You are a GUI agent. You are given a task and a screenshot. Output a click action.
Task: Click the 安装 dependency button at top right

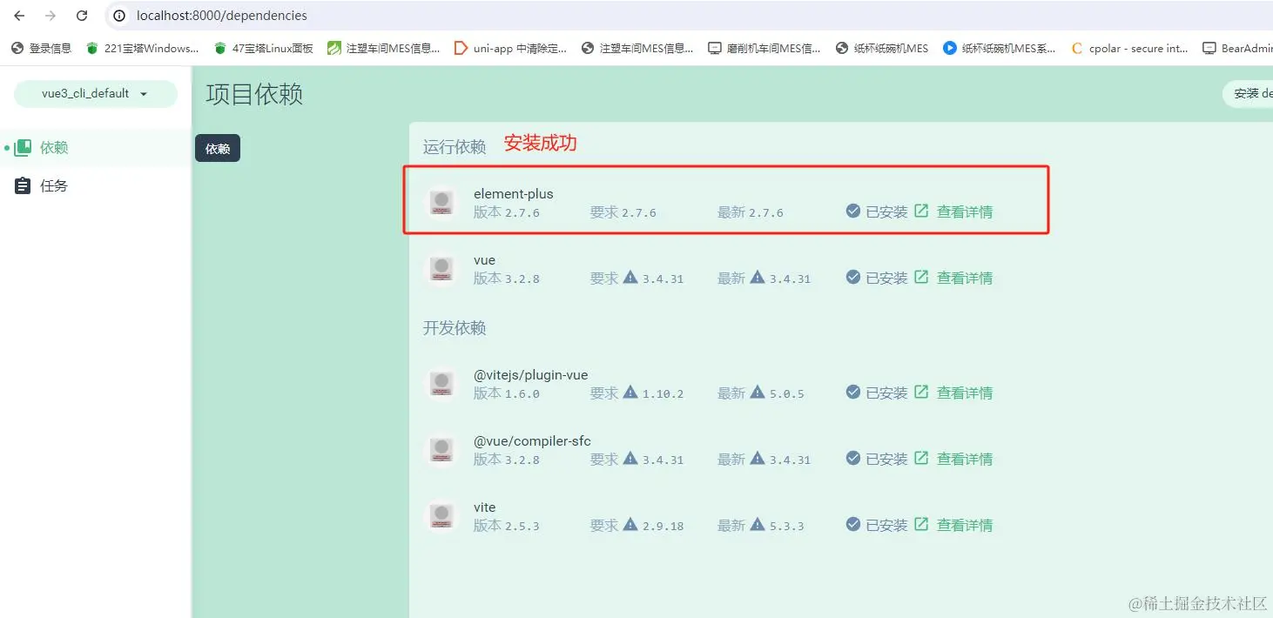[1249, 94]
